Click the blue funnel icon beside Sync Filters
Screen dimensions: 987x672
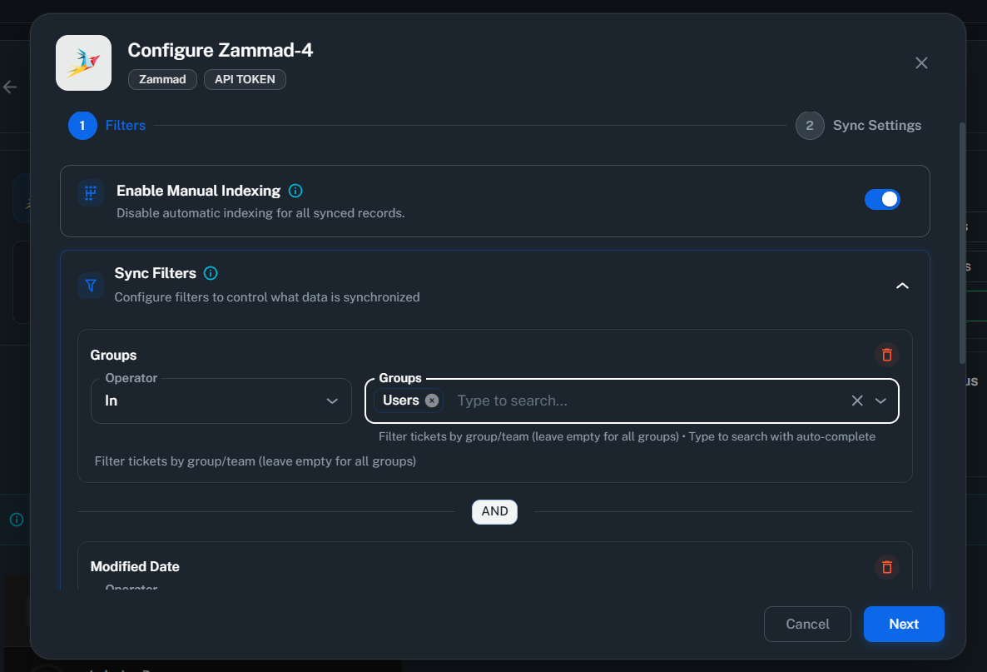pos(90,285)
